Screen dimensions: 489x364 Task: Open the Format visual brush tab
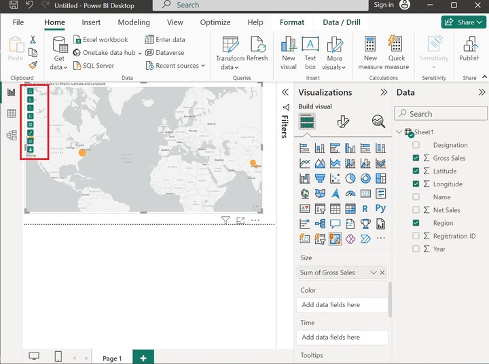[343, 121]
